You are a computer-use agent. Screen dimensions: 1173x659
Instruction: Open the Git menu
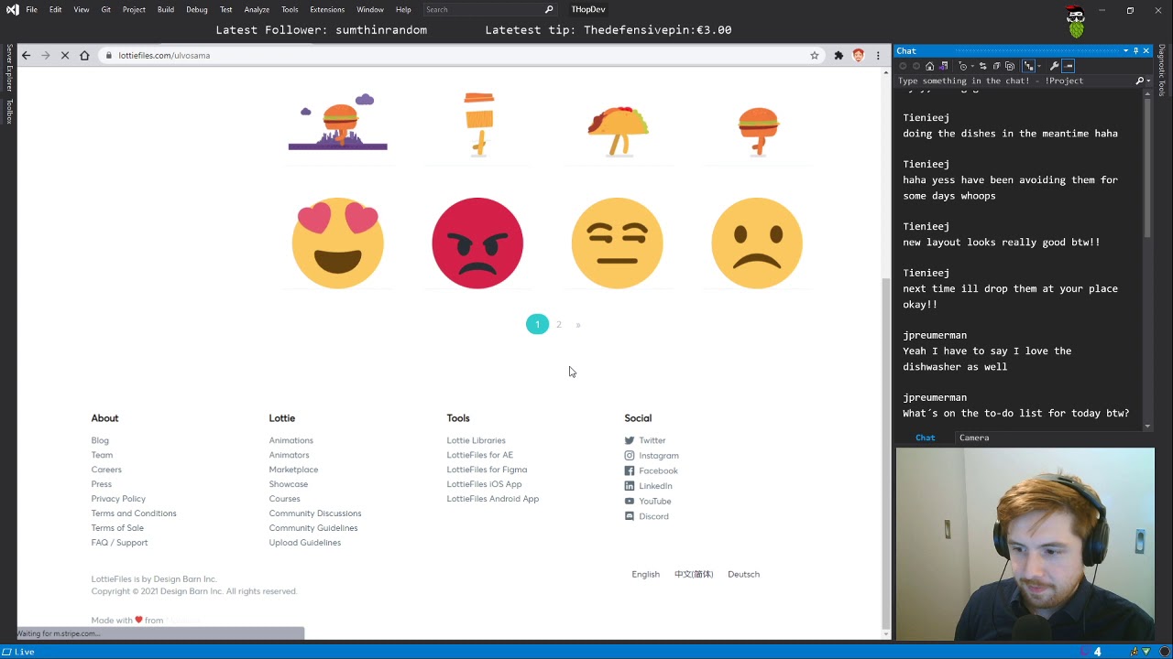(x=105, y=9)
